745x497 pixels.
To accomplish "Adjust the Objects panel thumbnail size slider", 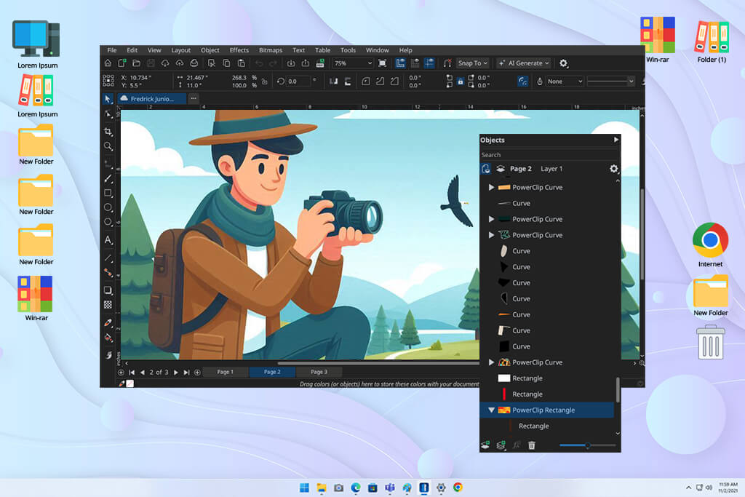I will tap(588, 445).
